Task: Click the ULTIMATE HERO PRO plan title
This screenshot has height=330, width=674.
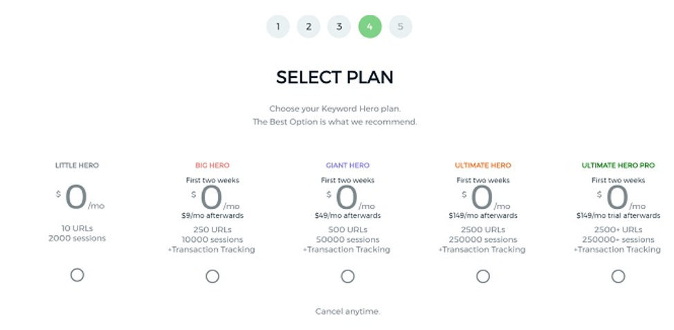Action: click(x=618, y=165)
